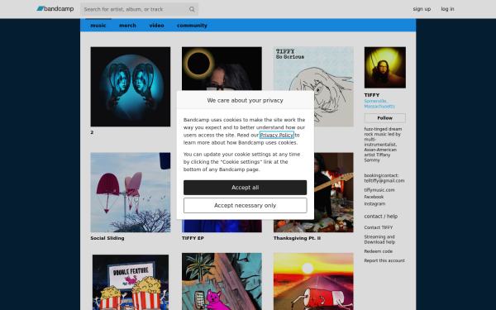Switch to the community tab
The height and width of the screenshot is (310, 496).
pos(192,26)
